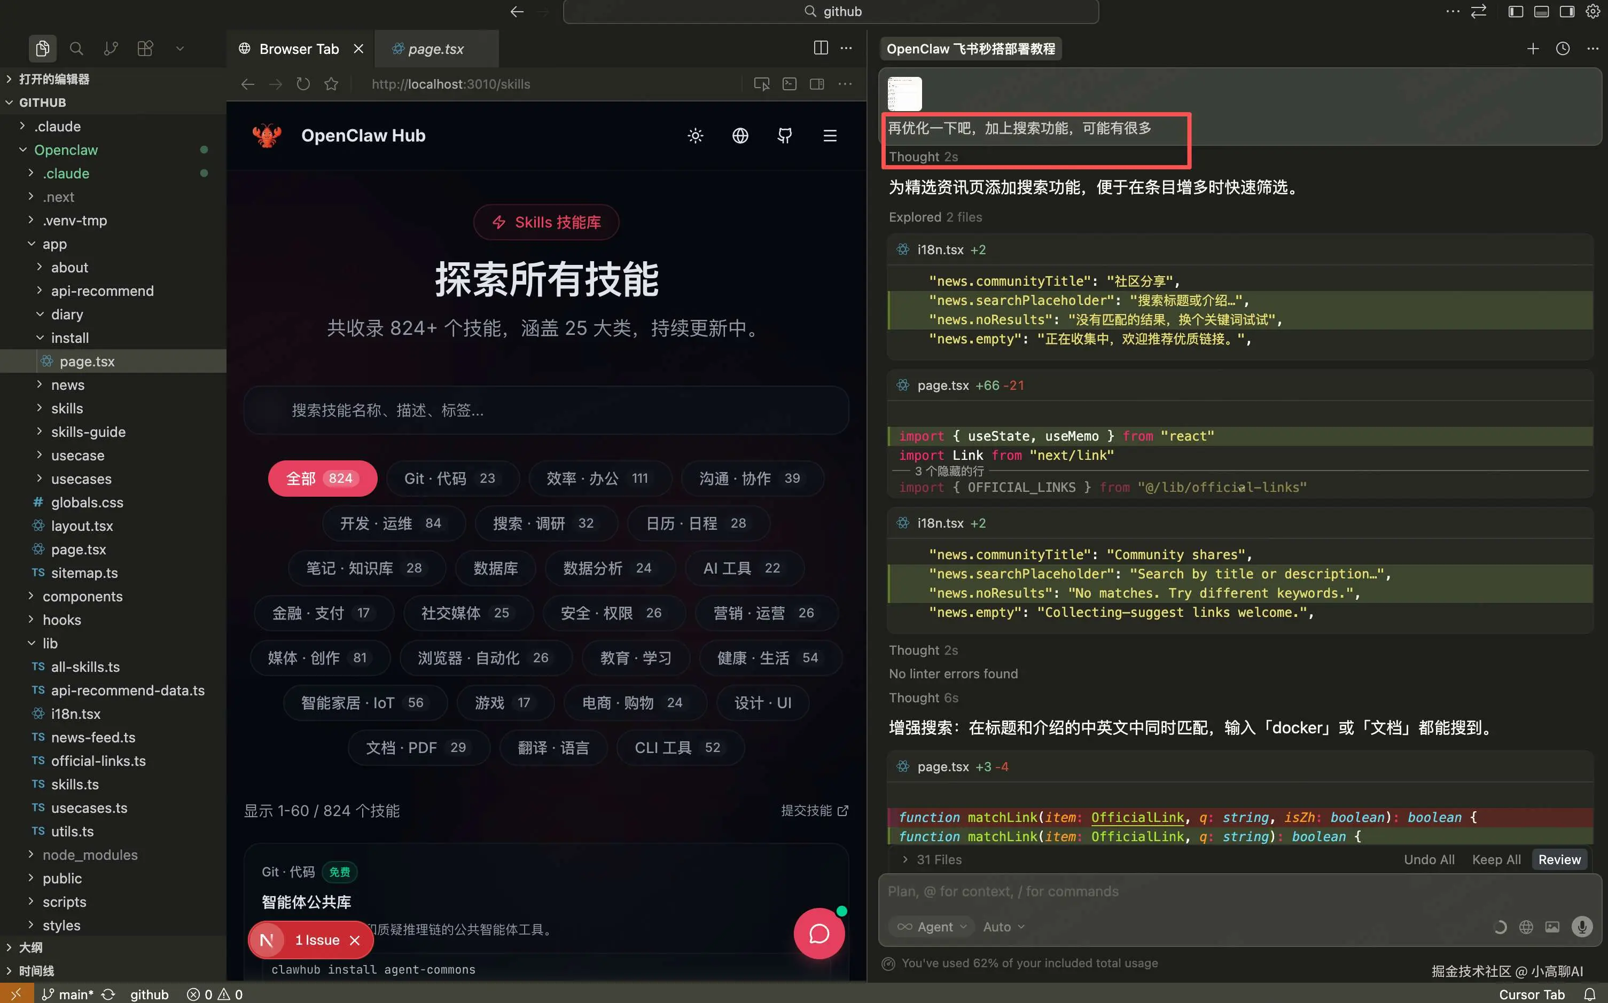Open chat history clock icon
The image size is (1608, 1003).
click(x=1563, y=49)
